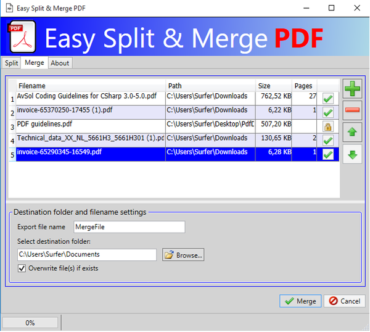Click the checkmark status icon for invoice-65290345-16549 row
Viewport: 370px width, 332px height.
tap(328, 155)
